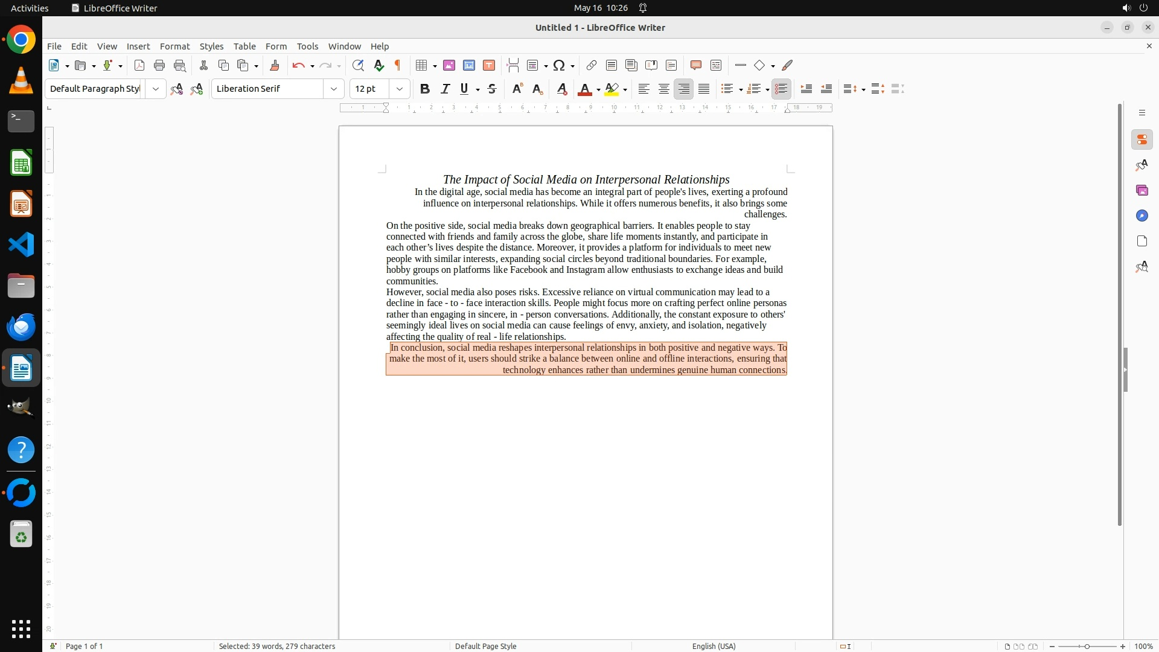The width and height of the screenshot is (1159, 652).
Task: Click the zoom slider in status bar
Action: click(1087, 646)
